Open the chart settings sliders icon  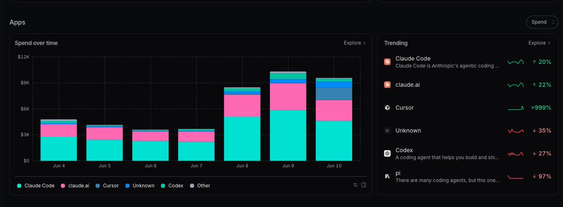click(355, 185)
